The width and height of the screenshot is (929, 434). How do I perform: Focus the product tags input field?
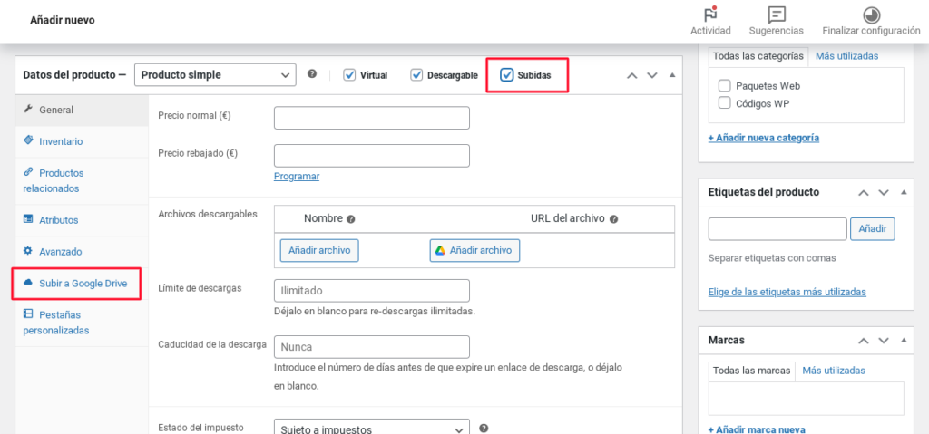pos(777,229)
